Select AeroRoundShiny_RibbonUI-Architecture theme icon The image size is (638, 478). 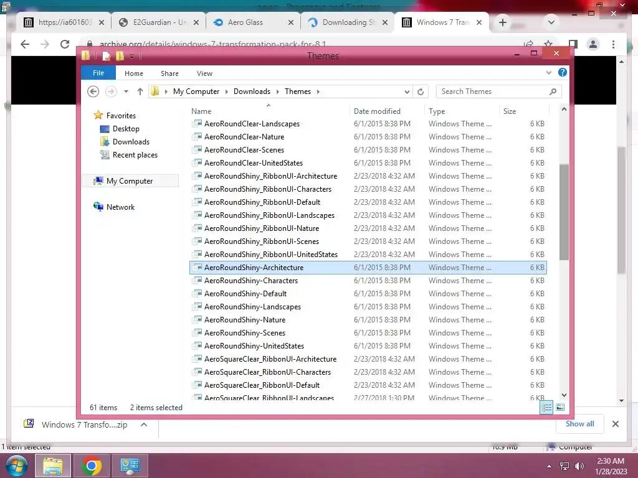tap(197, 176)
